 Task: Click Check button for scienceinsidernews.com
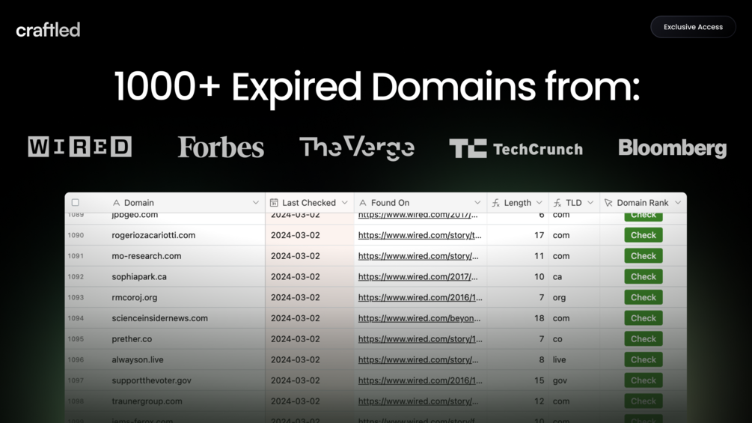(x=644, y=318)
